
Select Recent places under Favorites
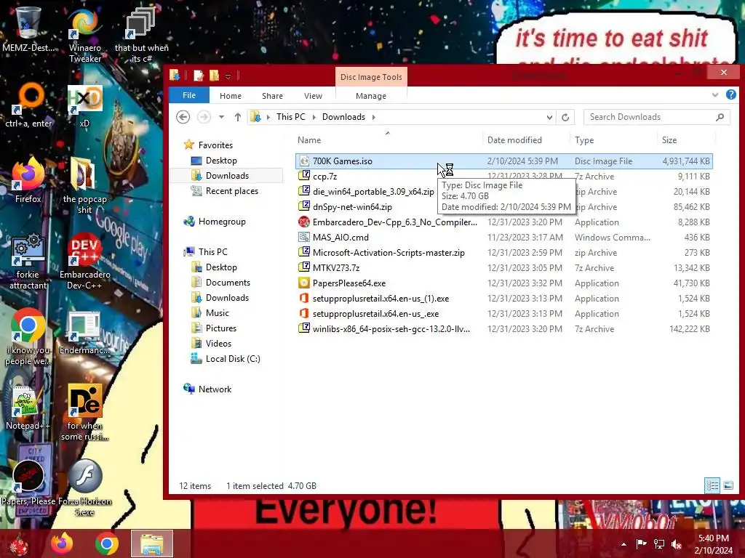coord(231,191)
